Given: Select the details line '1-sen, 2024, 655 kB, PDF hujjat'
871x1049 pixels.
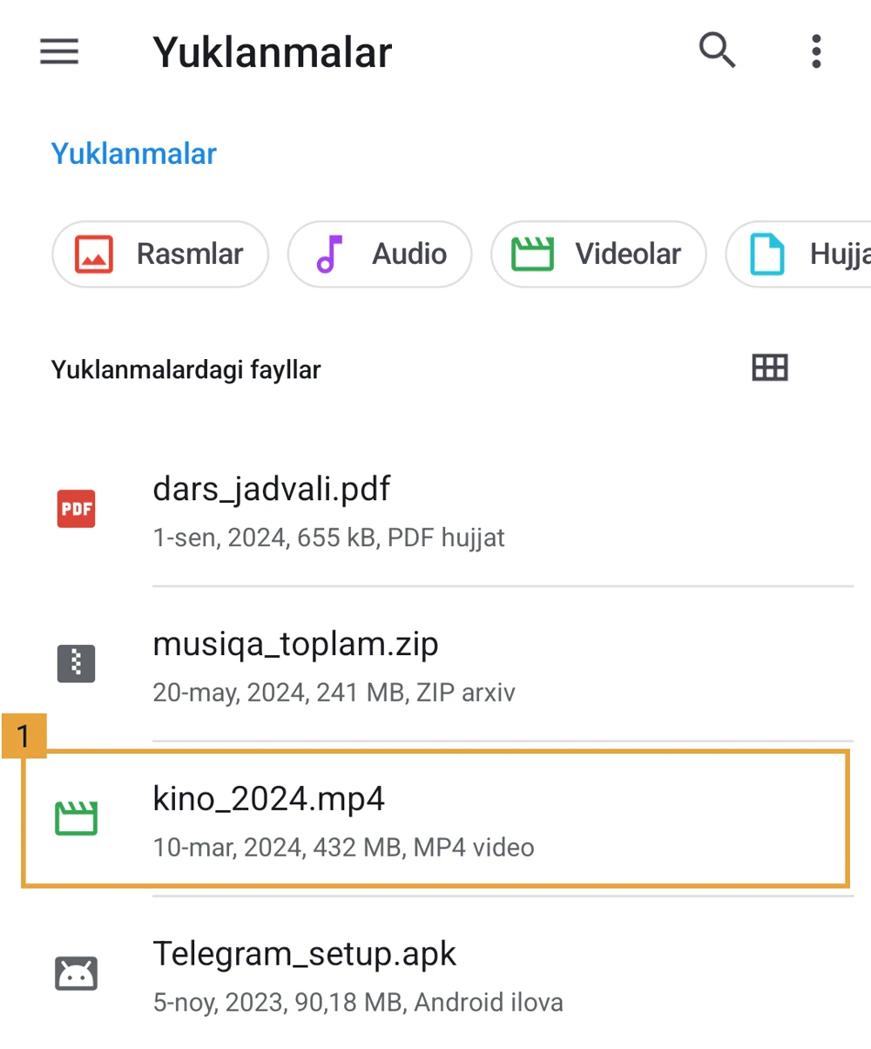Looking at the screenshot, I should click(x=328, y=538).
